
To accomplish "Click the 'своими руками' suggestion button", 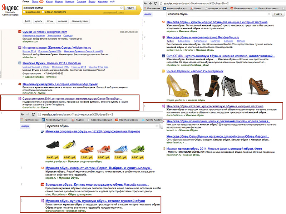I will point(80,21).
